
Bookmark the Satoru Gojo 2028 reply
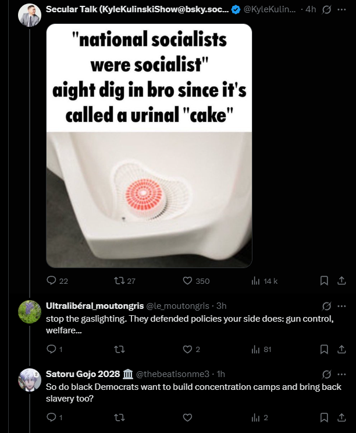[324, 417]
